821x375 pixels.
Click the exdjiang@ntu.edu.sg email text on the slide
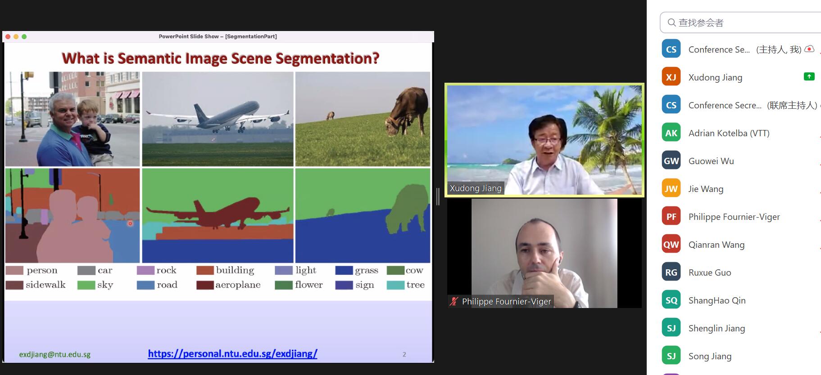pos(54,354)
